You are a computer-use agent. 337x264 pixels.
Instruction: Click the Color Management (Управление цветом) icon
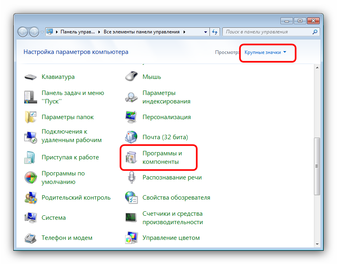click(x=131, y=238)
